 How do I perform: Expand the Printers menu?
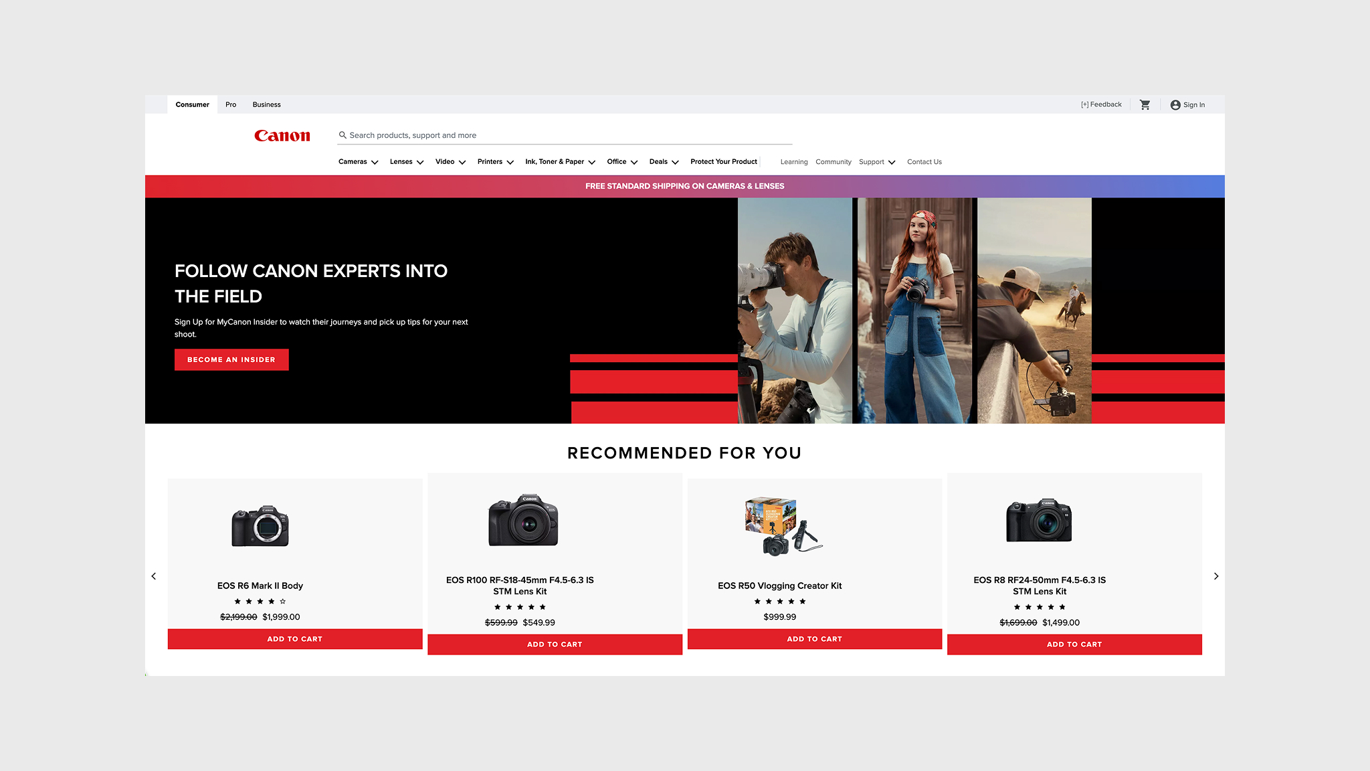[495, 162]
